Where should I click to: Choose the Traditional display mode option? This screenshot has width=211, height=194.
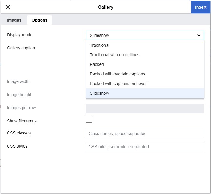100,45
